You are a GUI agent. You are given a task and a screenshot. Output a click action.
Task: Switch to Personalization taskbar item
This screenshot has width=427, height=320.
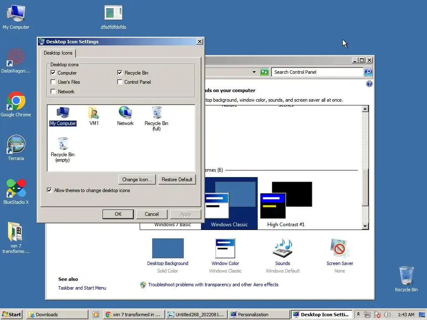pyautogui.click(x=259, y=315)
